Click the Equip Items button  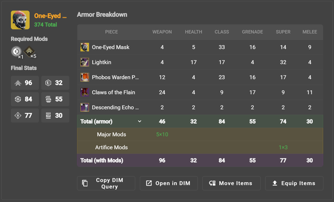294,183
